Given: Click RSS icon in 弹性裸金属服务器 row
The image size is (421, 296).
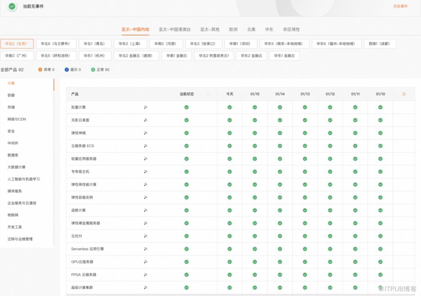Looking at the screenshot, I should click(x=145, y=223).
